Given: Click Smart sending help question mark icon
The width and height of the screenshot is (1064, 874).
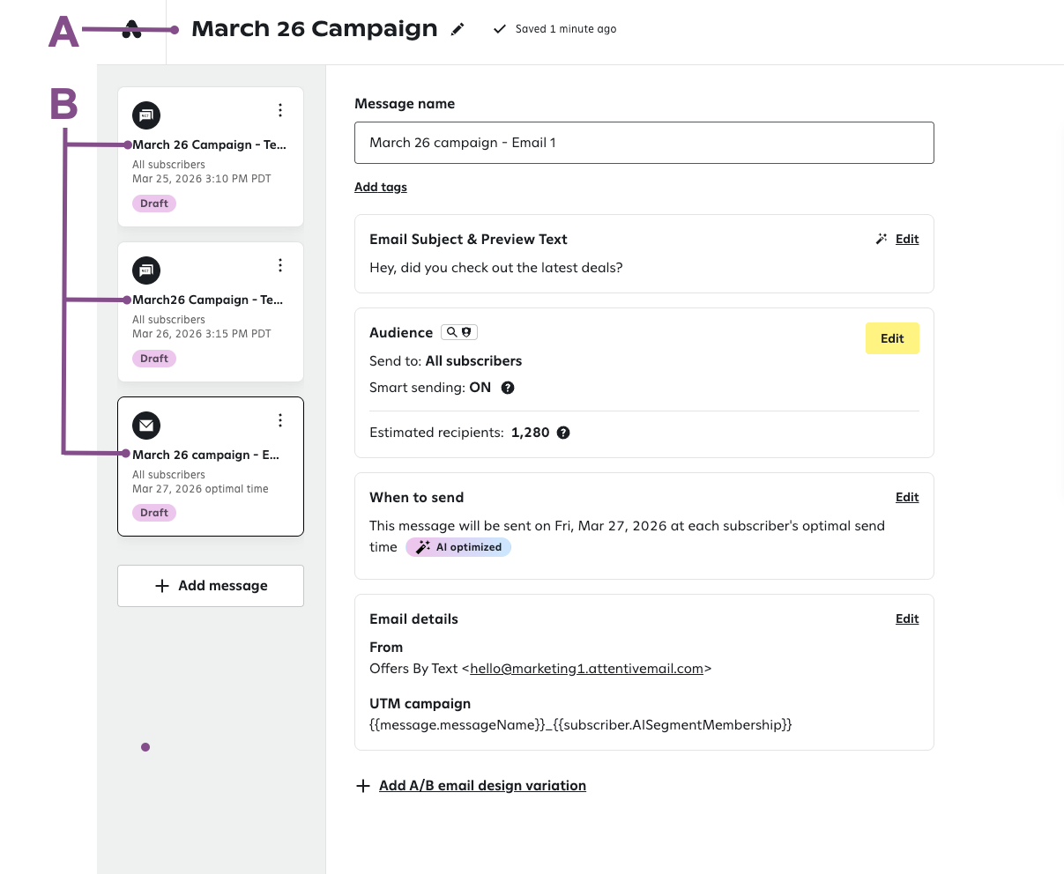Looking at the screenshot, I should click(x=508, y=388).
